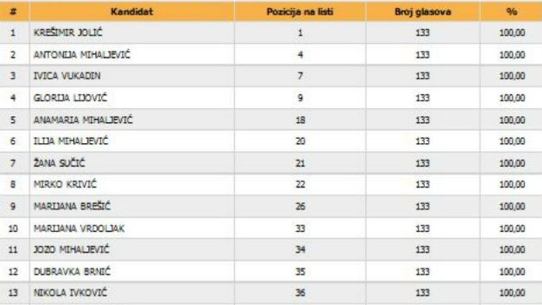Screen dimensions: 542x305
Task: Click the Ivica Vukadin row
Action: [x=67, y=76]
